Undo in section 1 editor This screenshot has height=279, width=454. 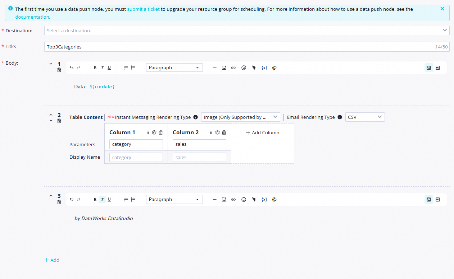pos(72,68)
